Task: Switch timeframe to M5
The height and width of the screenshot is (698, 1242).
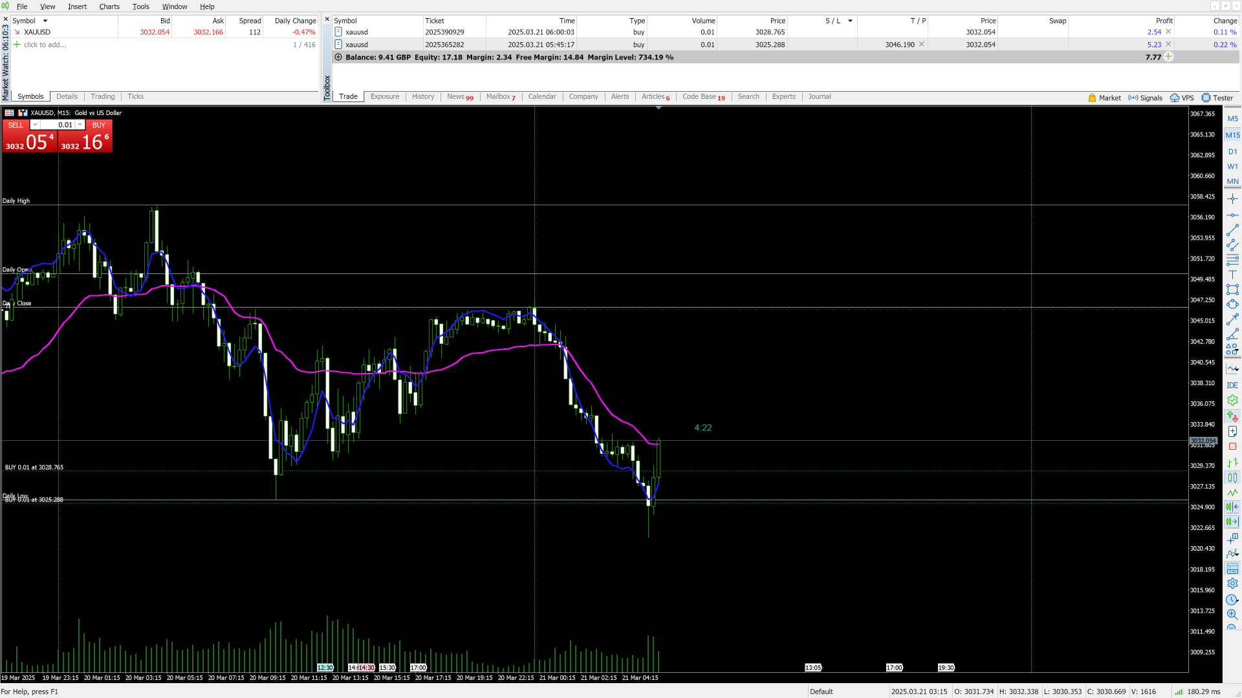Action: (1232, 119)
